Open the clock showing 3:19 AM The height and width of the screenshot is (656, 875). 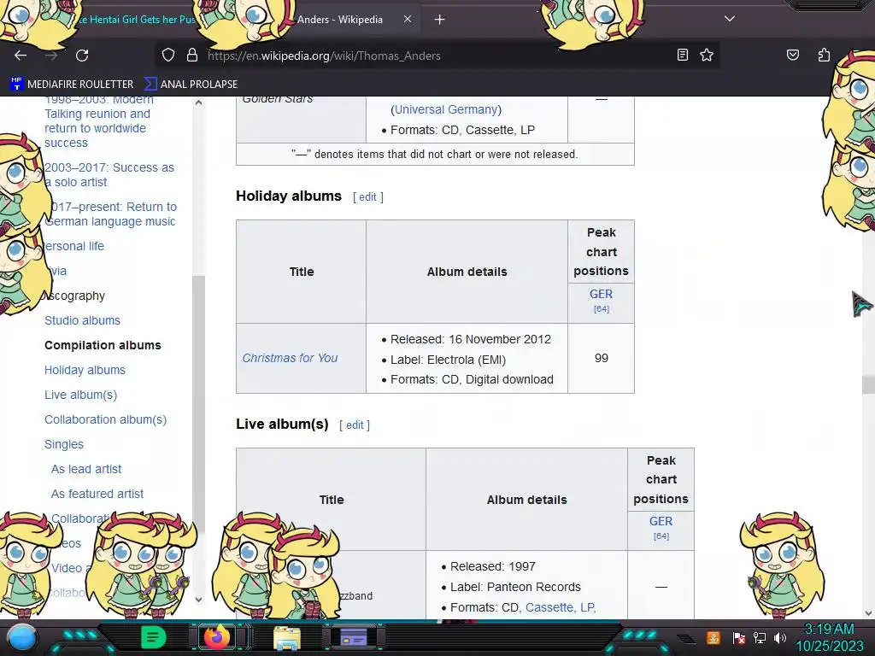pos(829,637)
